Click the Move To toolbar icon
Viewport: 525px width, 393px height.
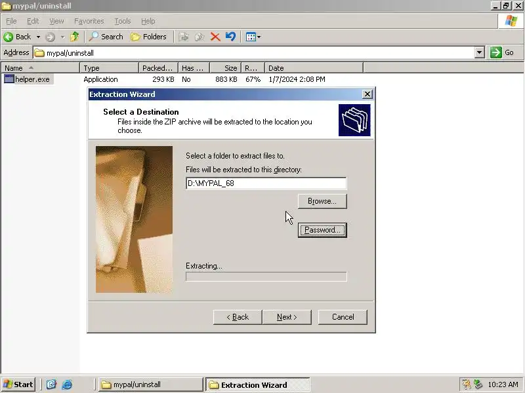point(184,37)
